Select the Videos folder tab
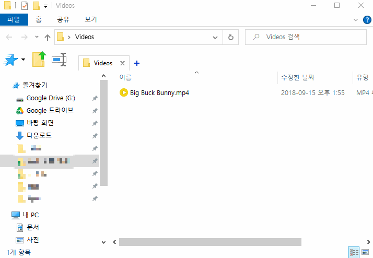 point(103,63)
